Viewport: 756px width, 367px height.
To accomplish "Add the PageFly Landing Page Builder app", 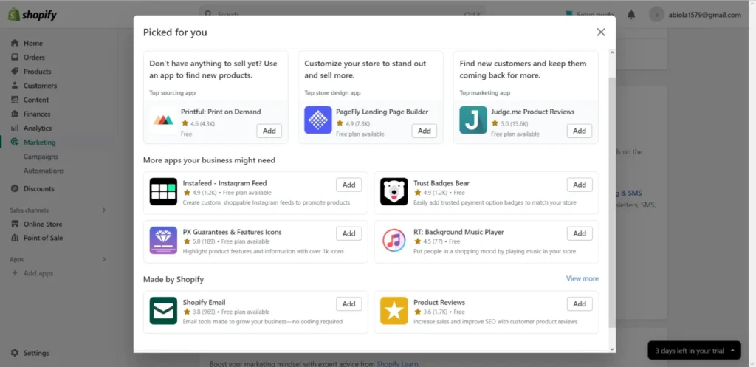I will 425,131.
